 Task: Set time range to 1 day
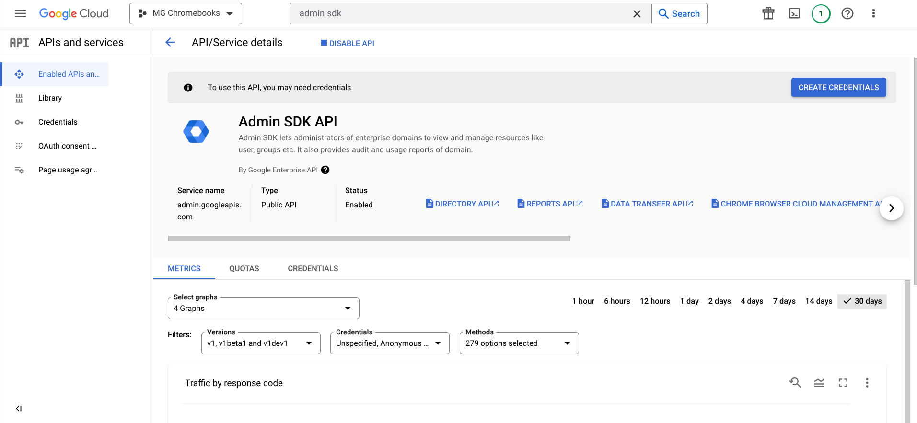tap(689, 301)
